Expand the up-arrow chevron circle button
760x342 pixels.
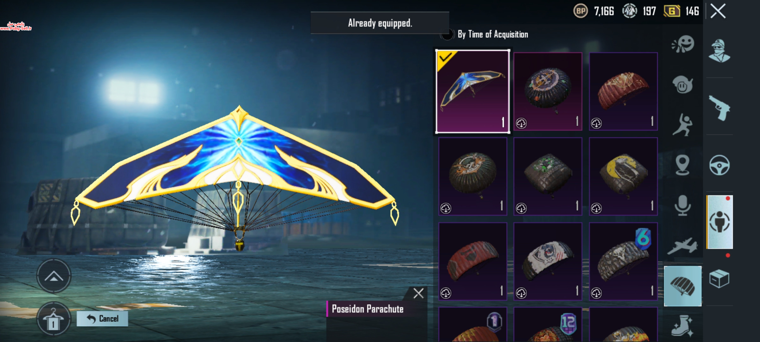coord(54,276)
